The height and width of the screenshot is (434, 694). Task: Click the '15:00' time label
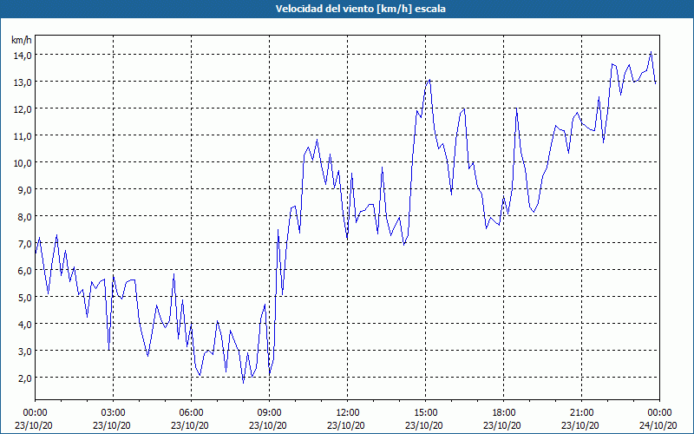tap(426, 413)
